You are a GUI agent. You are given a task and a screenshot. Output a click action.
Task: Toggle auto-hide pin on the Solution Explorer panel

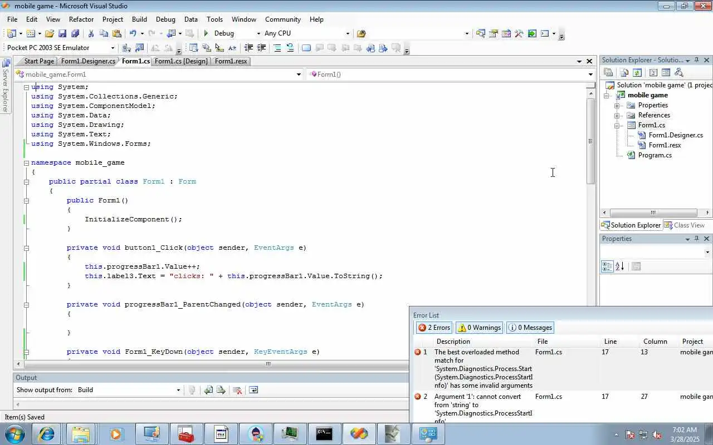[696, 60]
